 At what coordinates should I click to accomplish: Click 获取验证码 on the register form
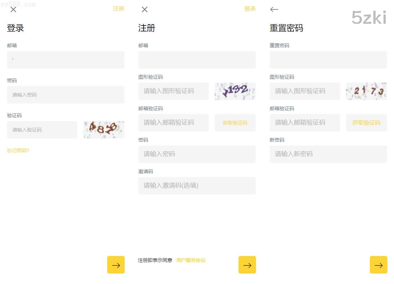(235, 123)
